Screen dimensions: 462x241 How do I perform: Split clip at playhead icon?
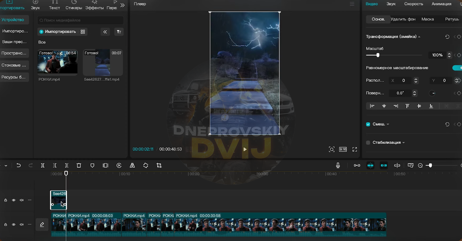(43, 166)
